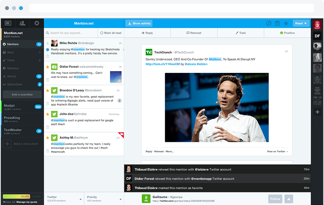Open the React dropdown
The height and width of the screenshot is (205, 324).
pos(301,23)
